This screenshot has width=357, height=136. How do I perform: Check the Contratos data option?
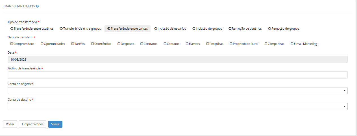(142, 44)
